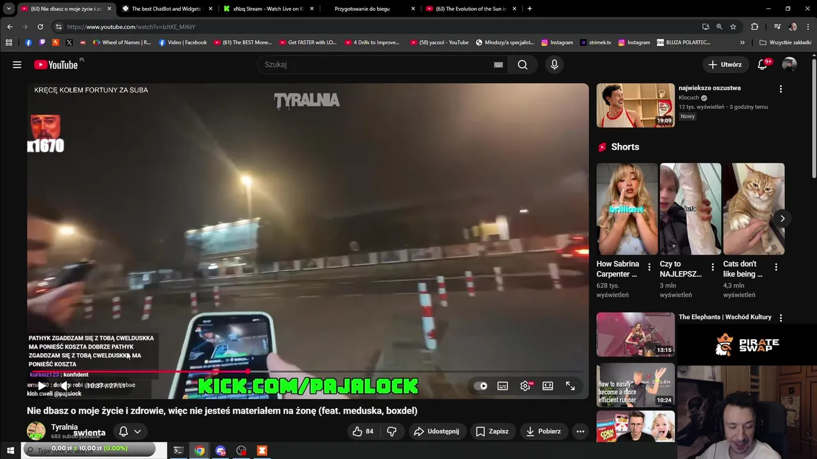Viewport: 817px width, 459px height.
Task: Reload the browser page
Action: pyautogui.click(x=40, y=27)
